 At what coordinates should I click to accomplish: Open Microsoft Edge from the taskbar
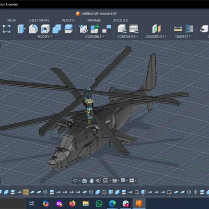[x=112, y=203]
